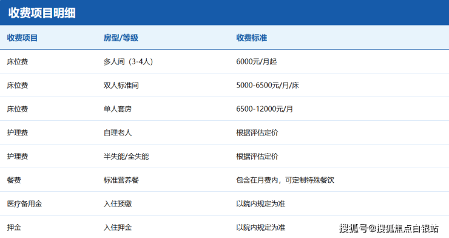449x238 pixels.
Task: Click the 多人间（3-4人）room type cell
Action: (128, 61)
